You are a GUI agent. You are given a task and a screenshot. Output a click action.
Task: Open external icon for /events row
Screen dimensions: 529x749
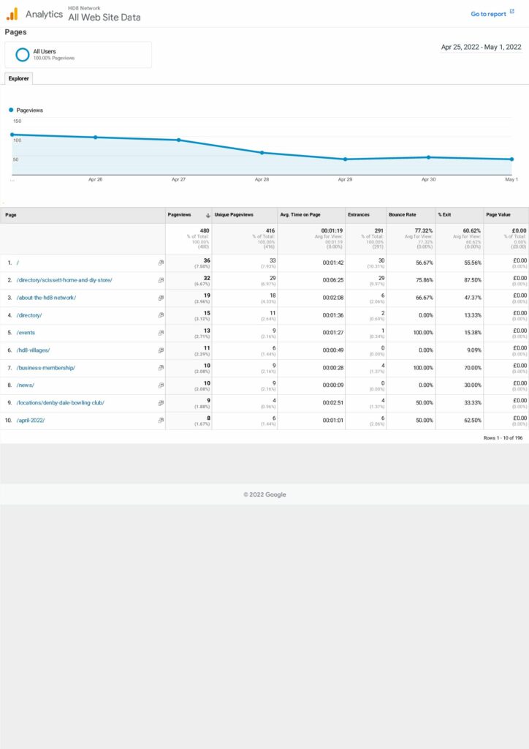161,333
